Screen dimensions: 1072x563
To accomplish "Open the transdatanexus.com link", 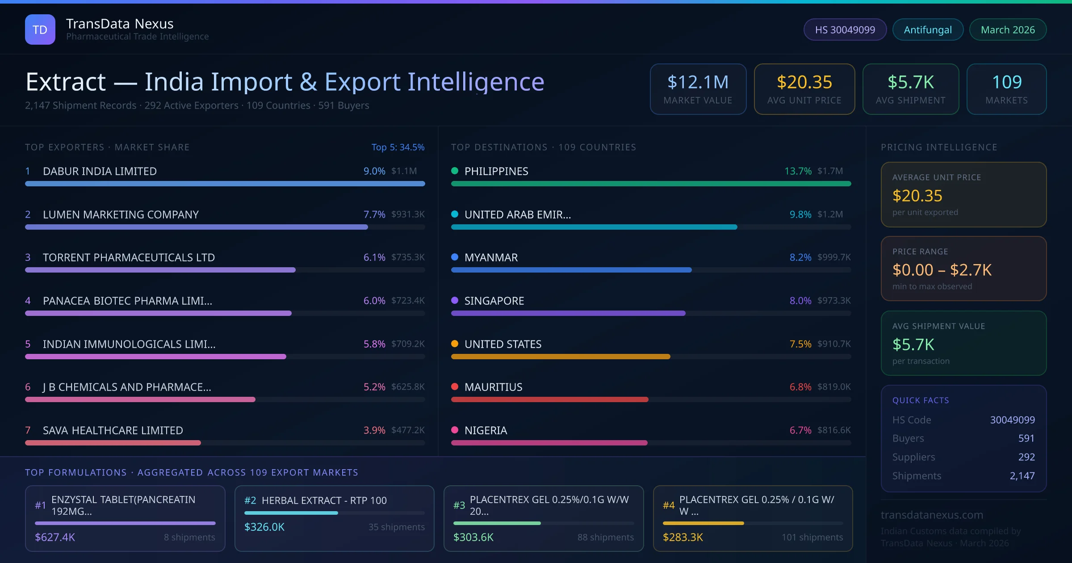I will [x=932, y=515].
